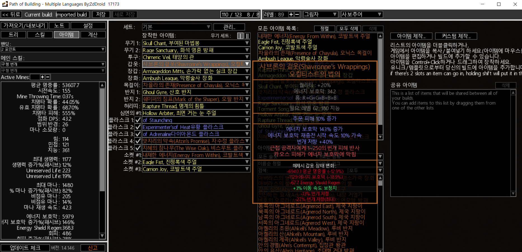Open 갑옷 Shavronne's Wrappings slot dropdown
Viewport: 522px width, 252px height.
[196, 64]
